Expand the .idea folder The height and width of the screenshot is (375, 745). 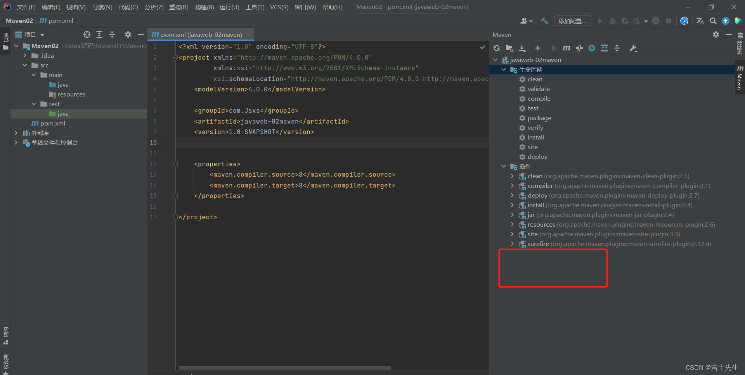[25, 55]
